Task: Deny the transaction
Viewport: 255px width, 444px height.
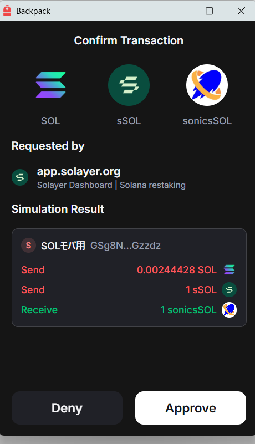Action: click(x=67, y=408)
